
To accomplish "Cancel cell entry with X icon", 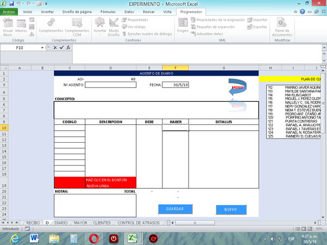I will click(x=55, y=48).
